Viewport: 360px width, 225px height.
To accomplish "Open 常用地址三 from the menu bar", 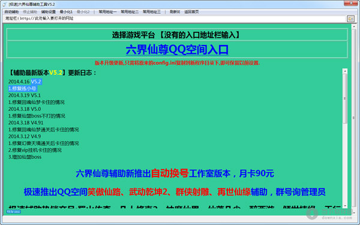I will [152, 12].
